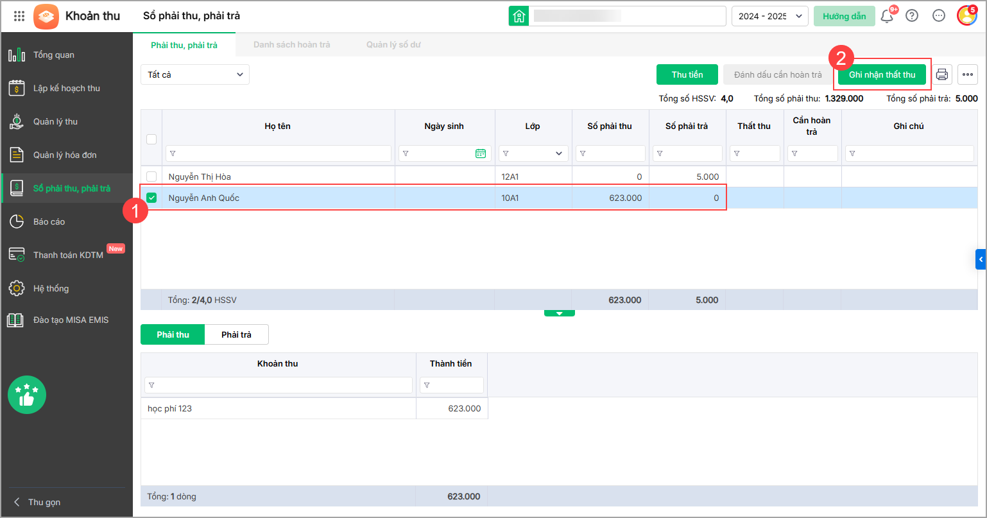Select the Nguyễn Anh Quốc name cell
The width and height of the screenshot is (987, 518).
[279, 198]
